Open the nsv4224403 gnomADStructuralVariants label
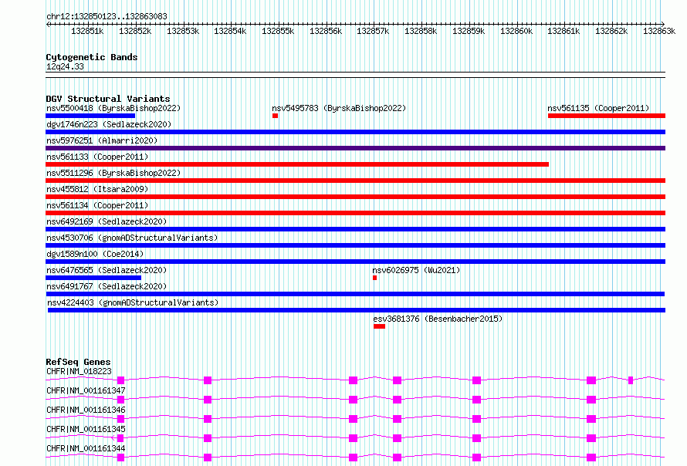687x466 pixels. point(133,302)
